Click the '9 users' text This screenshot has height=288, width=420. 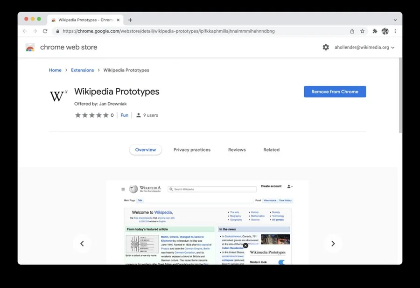151,115
